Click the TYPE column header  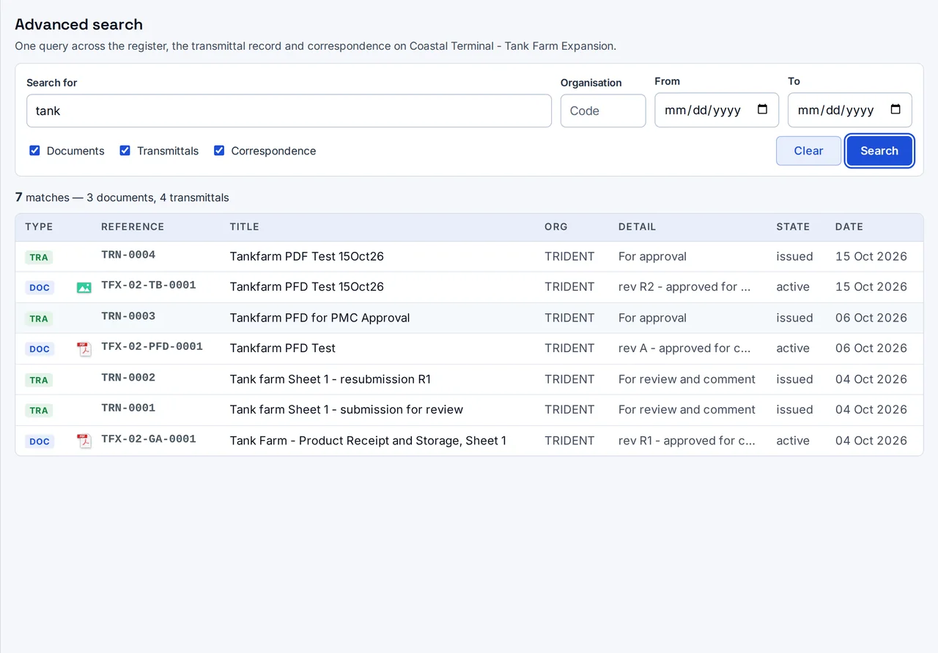click(39, 227)
